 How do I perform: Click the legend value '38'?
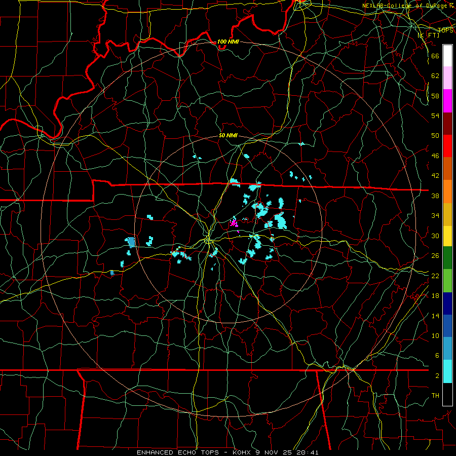[435, 196]
